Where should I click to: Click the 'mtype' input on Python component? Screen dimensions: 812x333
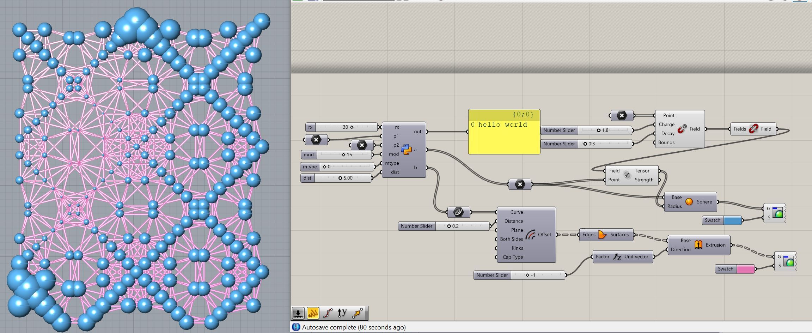tap(392, 163)
